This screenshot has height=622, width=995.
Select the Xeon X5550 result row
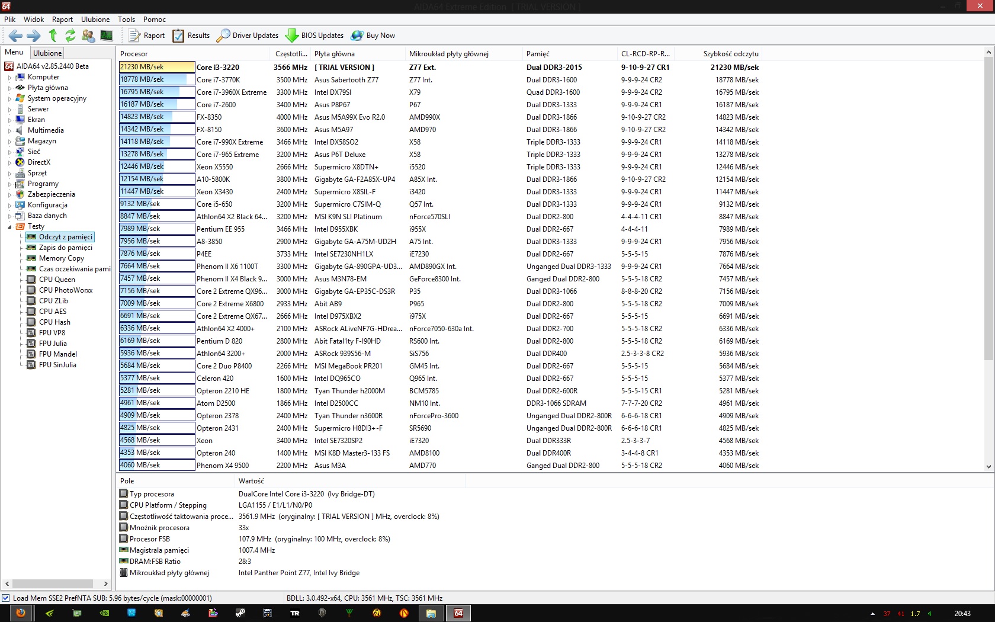[439, 167]
